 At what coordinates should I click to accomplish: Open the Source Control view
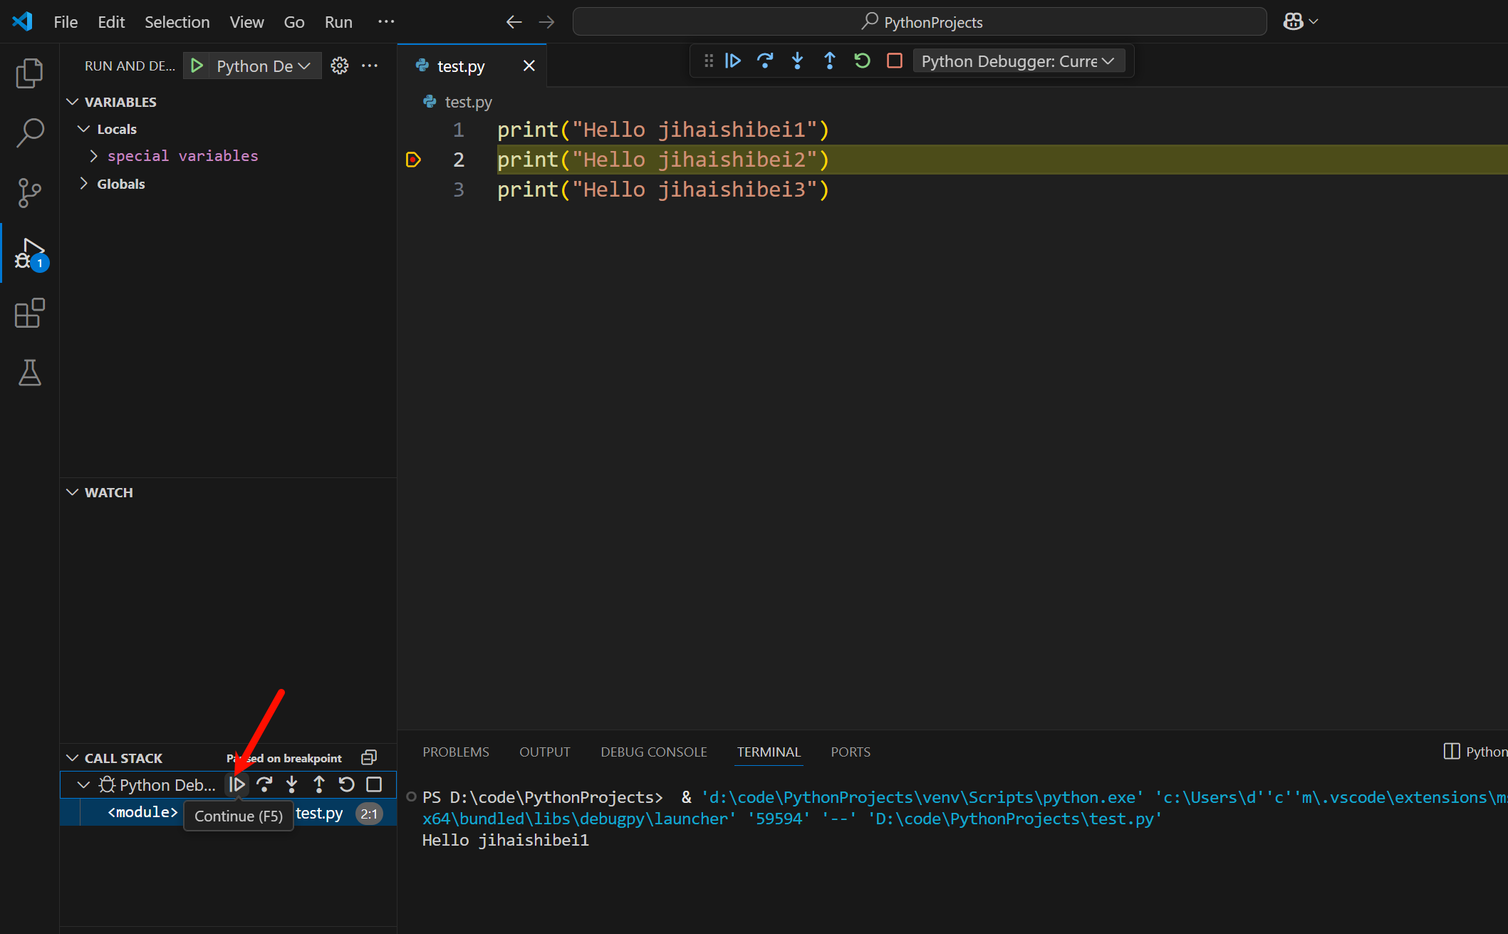tap(29, 192)
